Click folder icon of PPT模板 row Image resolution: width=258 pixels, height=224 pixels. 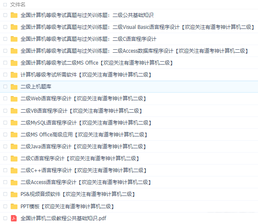point(14,206)
